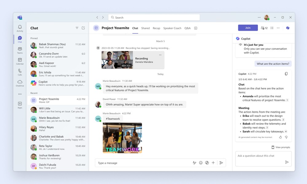The width and height of the screenshot is (307, 184).
Task: Open chat with Joshua VanBuren
Action: tap(58, 157)
